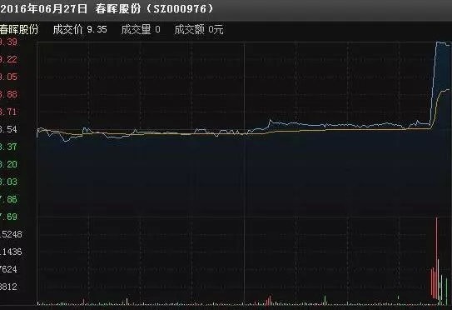The width and height of the screenshot is (452, 310).
Task: Click the 8.54 price axis label
Action: point(8,129)
